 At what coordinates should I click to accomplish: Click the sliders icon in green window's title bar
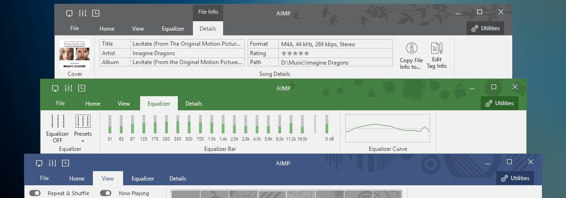[x=68, y=88]
